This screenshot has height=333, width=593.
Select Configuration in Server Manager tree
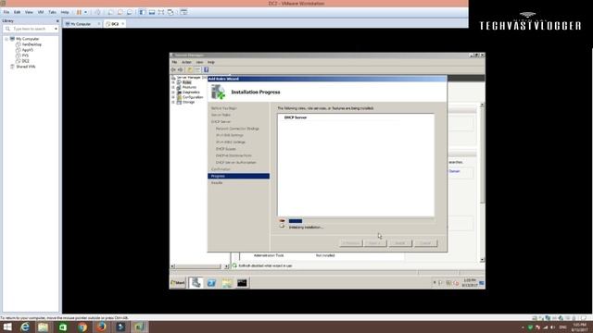click(x=193, y=97)
